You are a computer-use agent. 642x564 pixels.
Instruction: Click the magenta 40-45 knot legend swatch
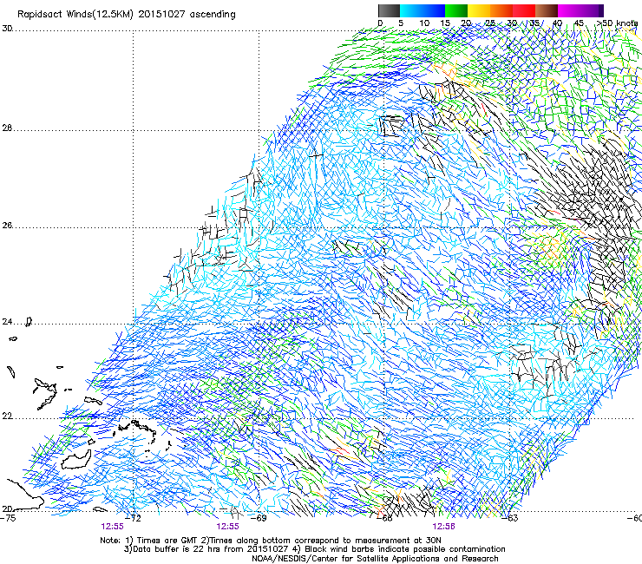coord(569,10)
